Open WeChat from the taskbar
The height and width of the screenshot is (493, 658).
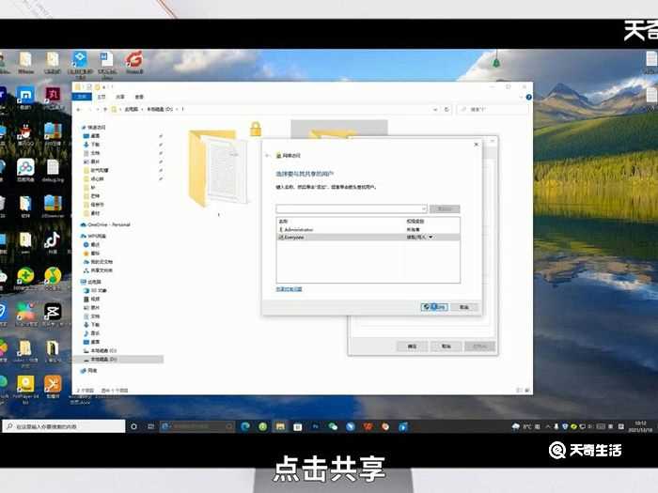point(333,426)
